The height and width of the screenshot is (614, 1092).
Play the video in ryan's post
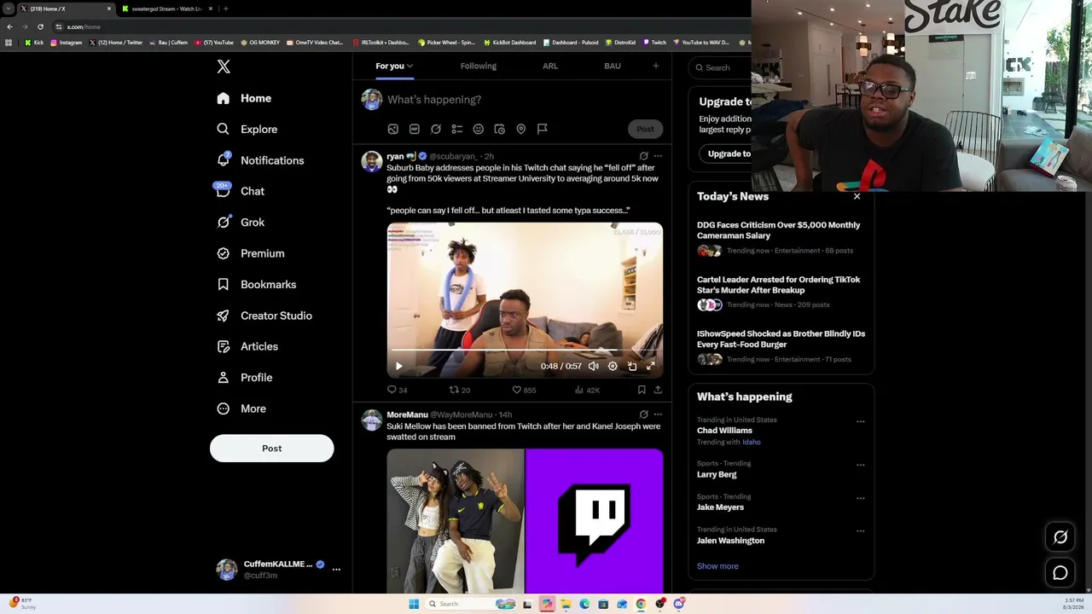coord(399,366)
